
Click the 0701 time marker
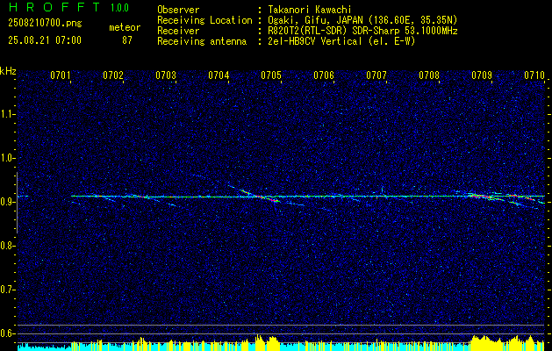tap(61, 75)
